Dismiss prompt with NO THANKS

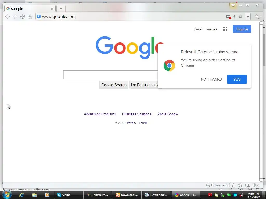(211, 79)
